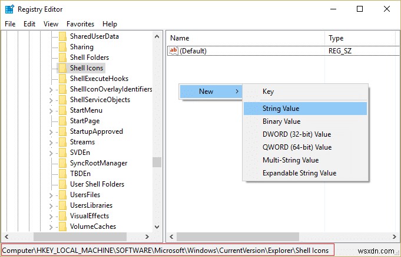Image resolution: width=401 pixels, height=257 pixels.
Task: Click the UsersFiles folder icon
Action: point(62,195)
